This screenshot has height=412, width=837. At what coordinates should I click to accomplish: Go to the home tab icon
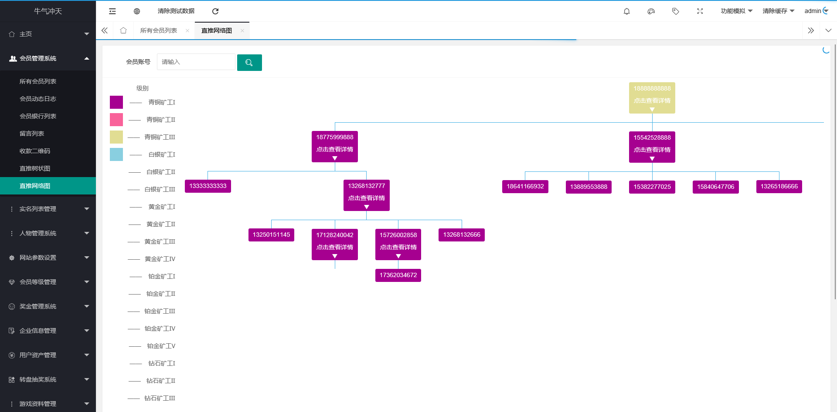point(123,30)
